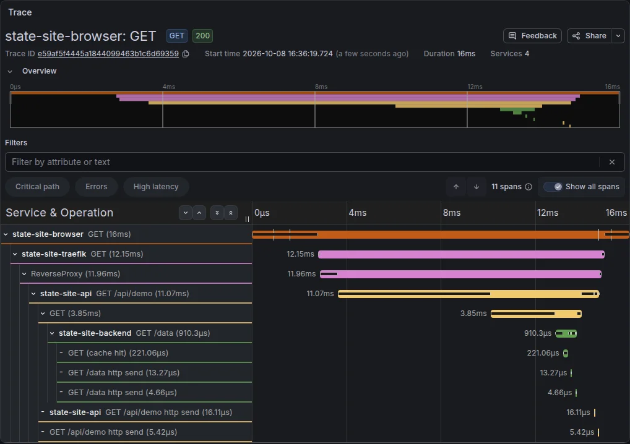Collapse all spans
Screen dimensions: 630x444
[x=231, y=213]
